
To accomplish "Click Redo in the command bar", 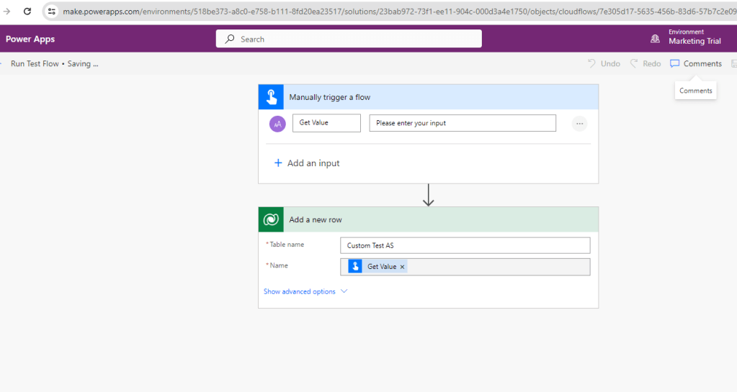I will (646, 63).
